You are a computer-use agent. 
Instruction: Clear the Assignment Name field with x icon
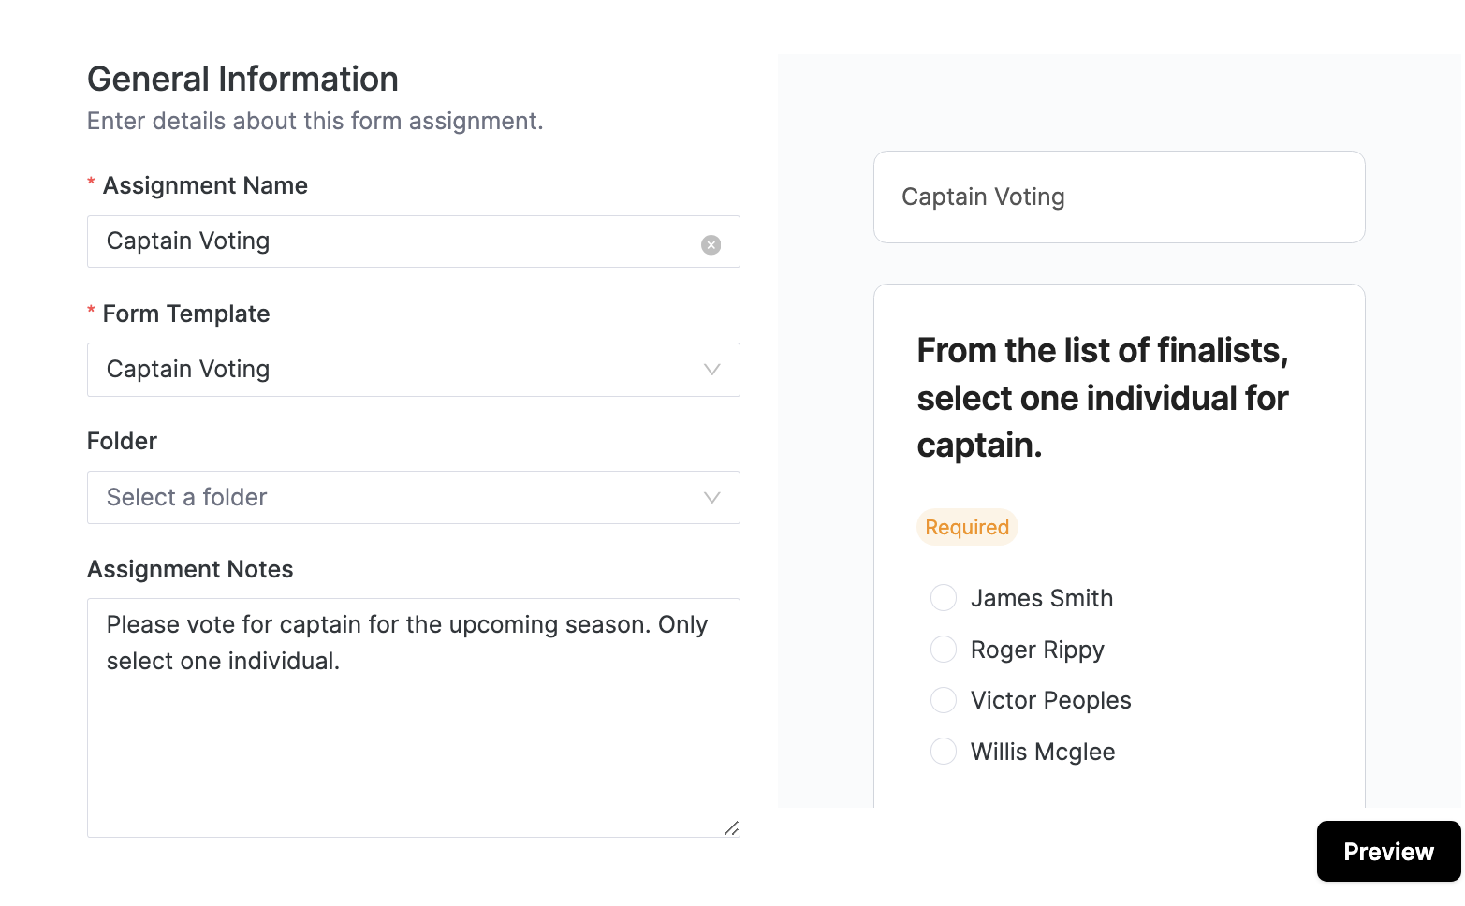click(x=711, y=244)
